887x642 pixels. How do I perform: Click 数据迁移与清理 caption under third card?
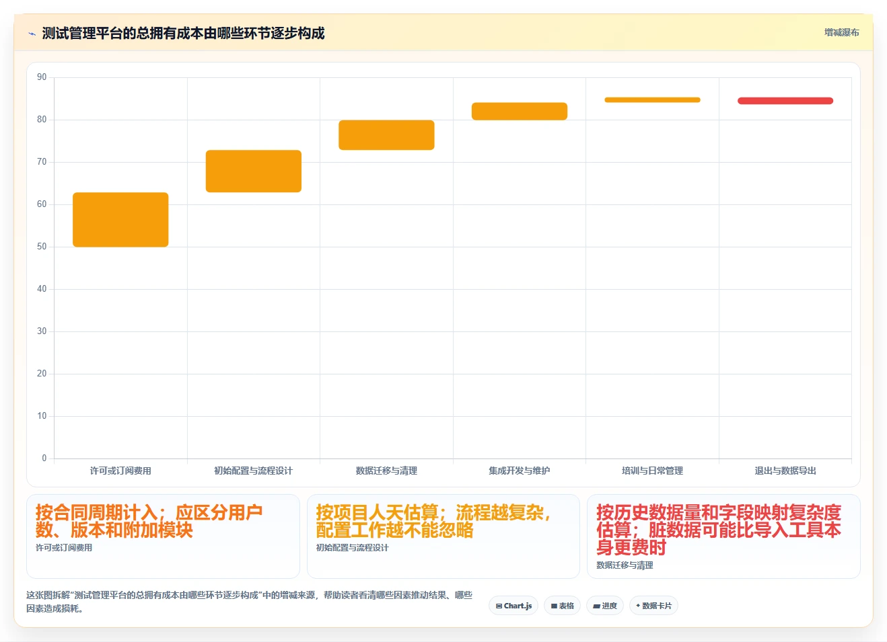click(x=625, y=565)
